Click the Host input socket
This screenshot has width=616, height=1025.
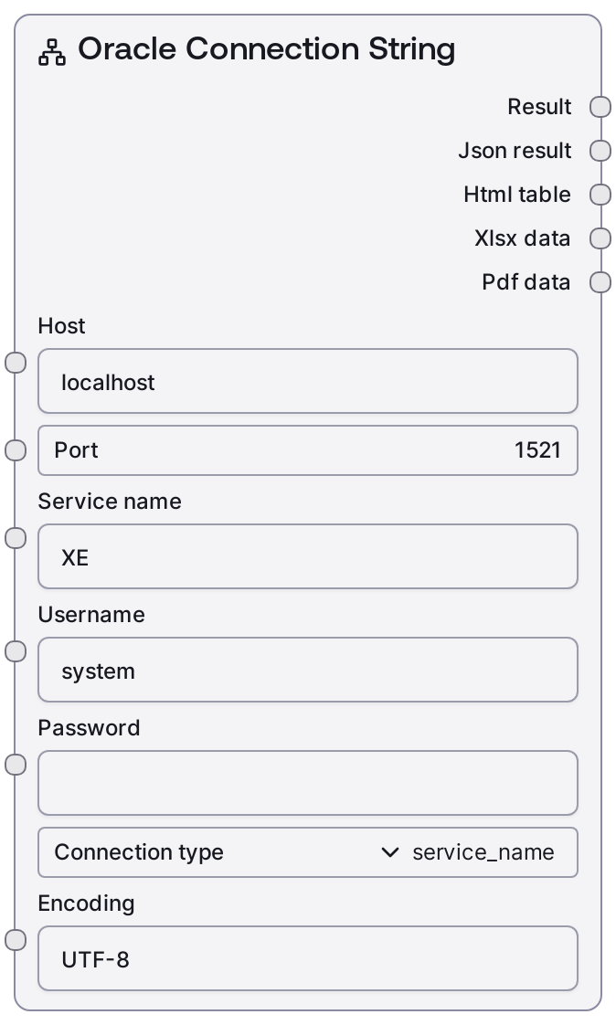16,363
